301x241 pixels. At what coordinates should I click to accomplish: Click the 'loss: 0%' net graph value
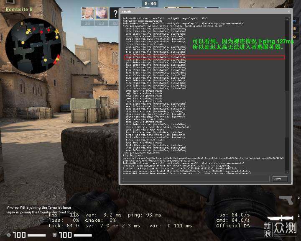pyautogui.click(x=64, y=220)
